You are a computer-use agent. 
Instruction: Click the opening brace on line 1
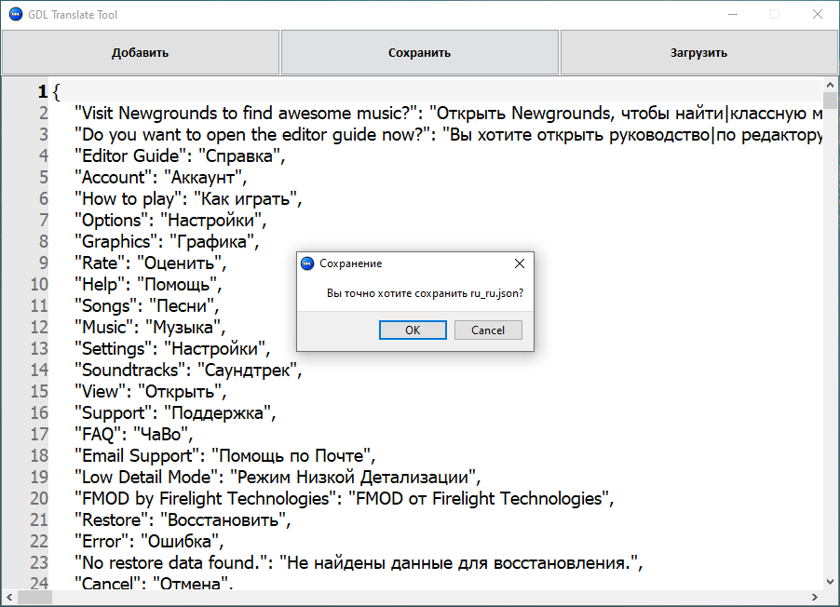tap(57, 91)
